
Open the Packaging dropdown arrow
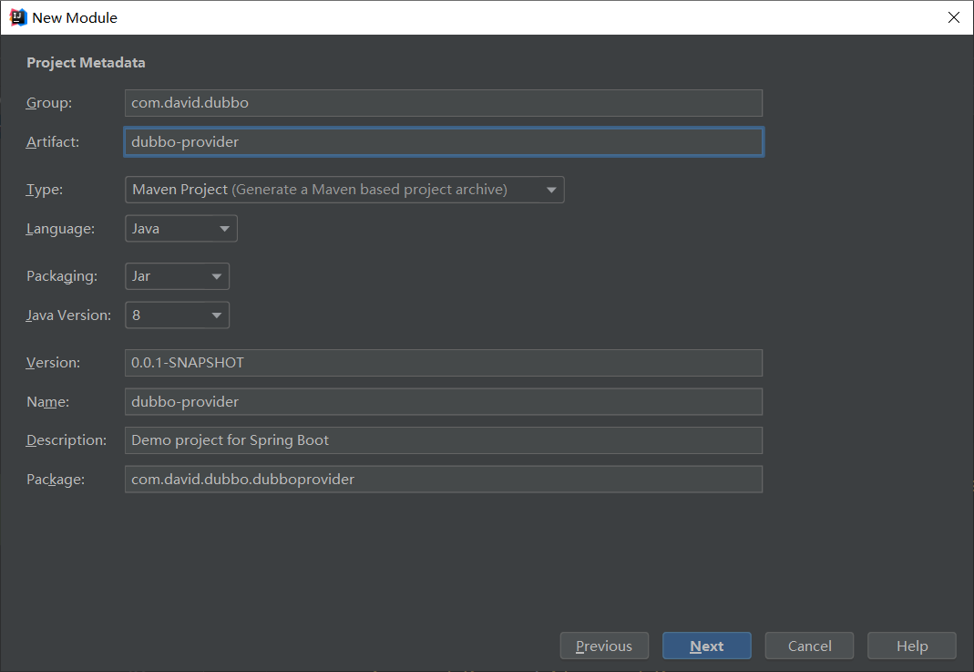coord(216,276)
